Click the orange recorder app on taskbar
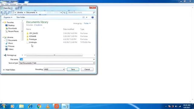Screen dimensions: 194x109 tap(57, 106)
